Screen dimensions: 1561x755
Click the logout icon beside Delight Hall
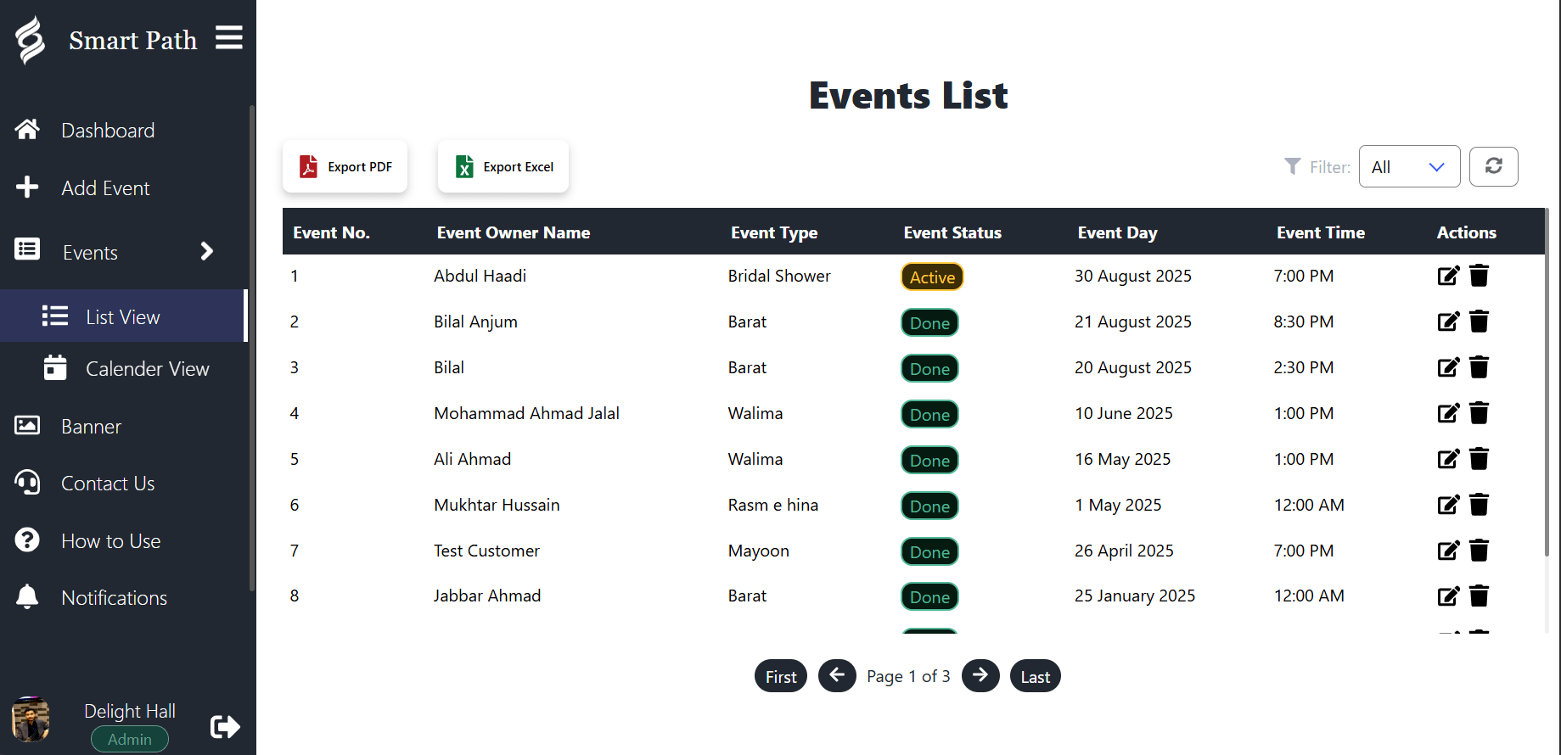pyautogui.click(x=225, y=726)
